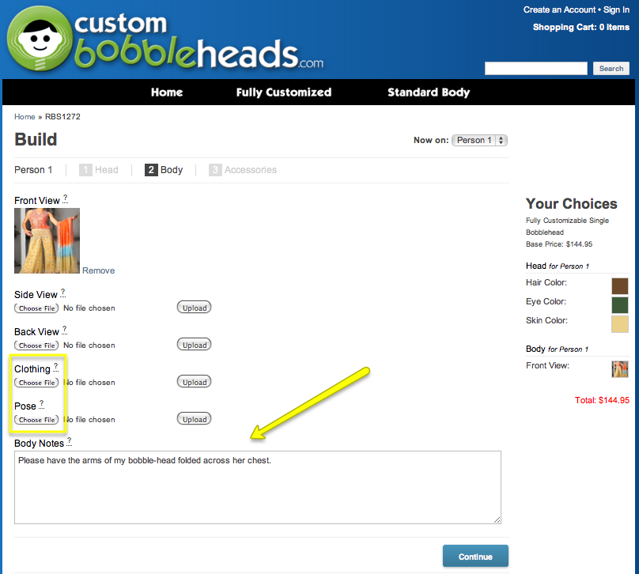Click help question mark beside Back View

click(x=65, y=330)
